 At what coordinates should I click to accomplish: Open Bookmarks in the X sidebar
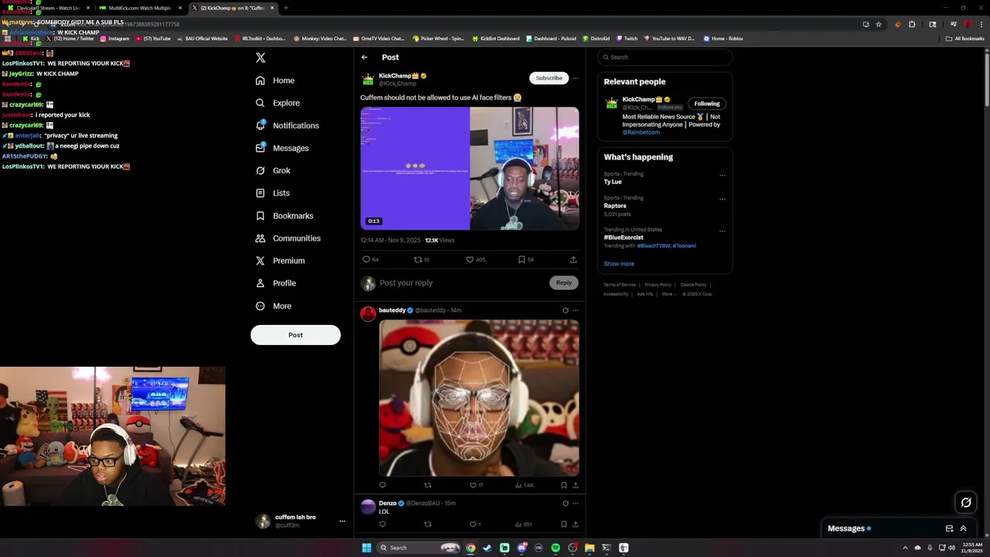285,216
